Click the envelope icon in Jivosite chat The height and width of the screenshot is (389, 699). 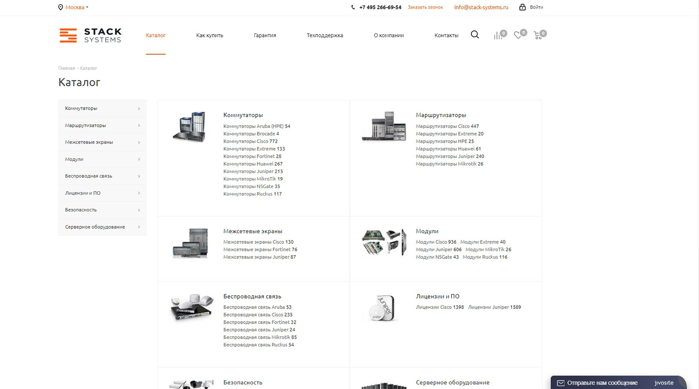[560, 383]
